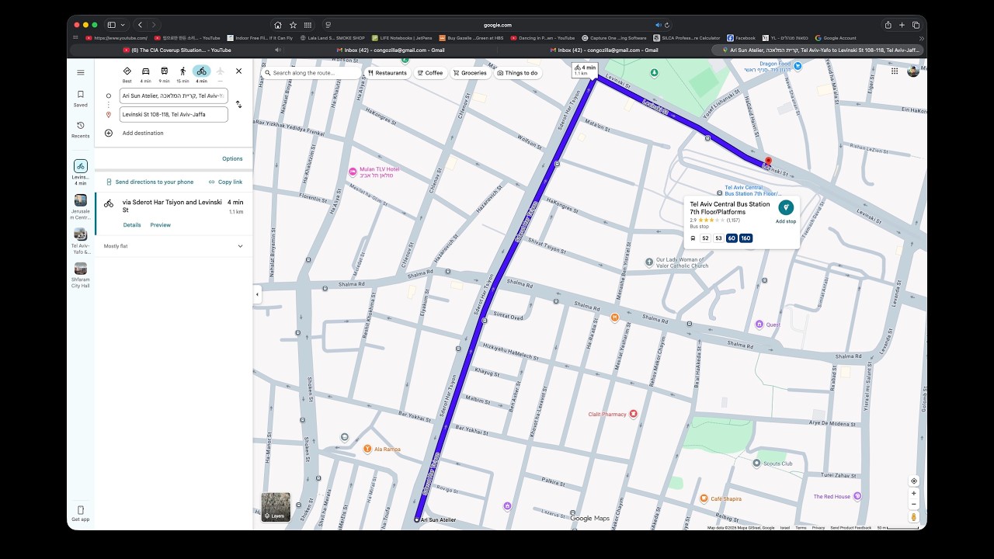Toggle Safari sidebar

[x=112, y=25]
